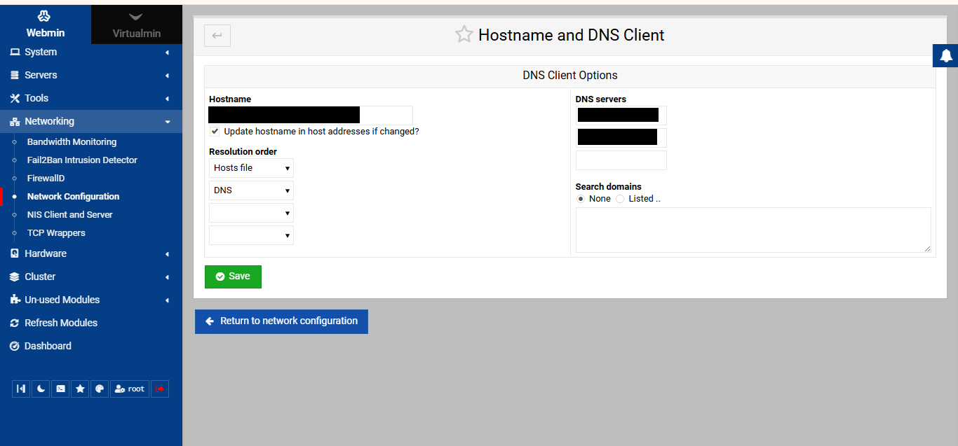Open Fail2Ban Intrusion Detector module
Image resolution: width=958 pixels, height=446 pixels.
[x=82, y=160]
